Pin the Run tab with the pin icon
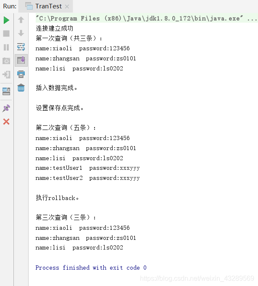The height and width of the screenshot is (286, 258). tap(6, 108)
